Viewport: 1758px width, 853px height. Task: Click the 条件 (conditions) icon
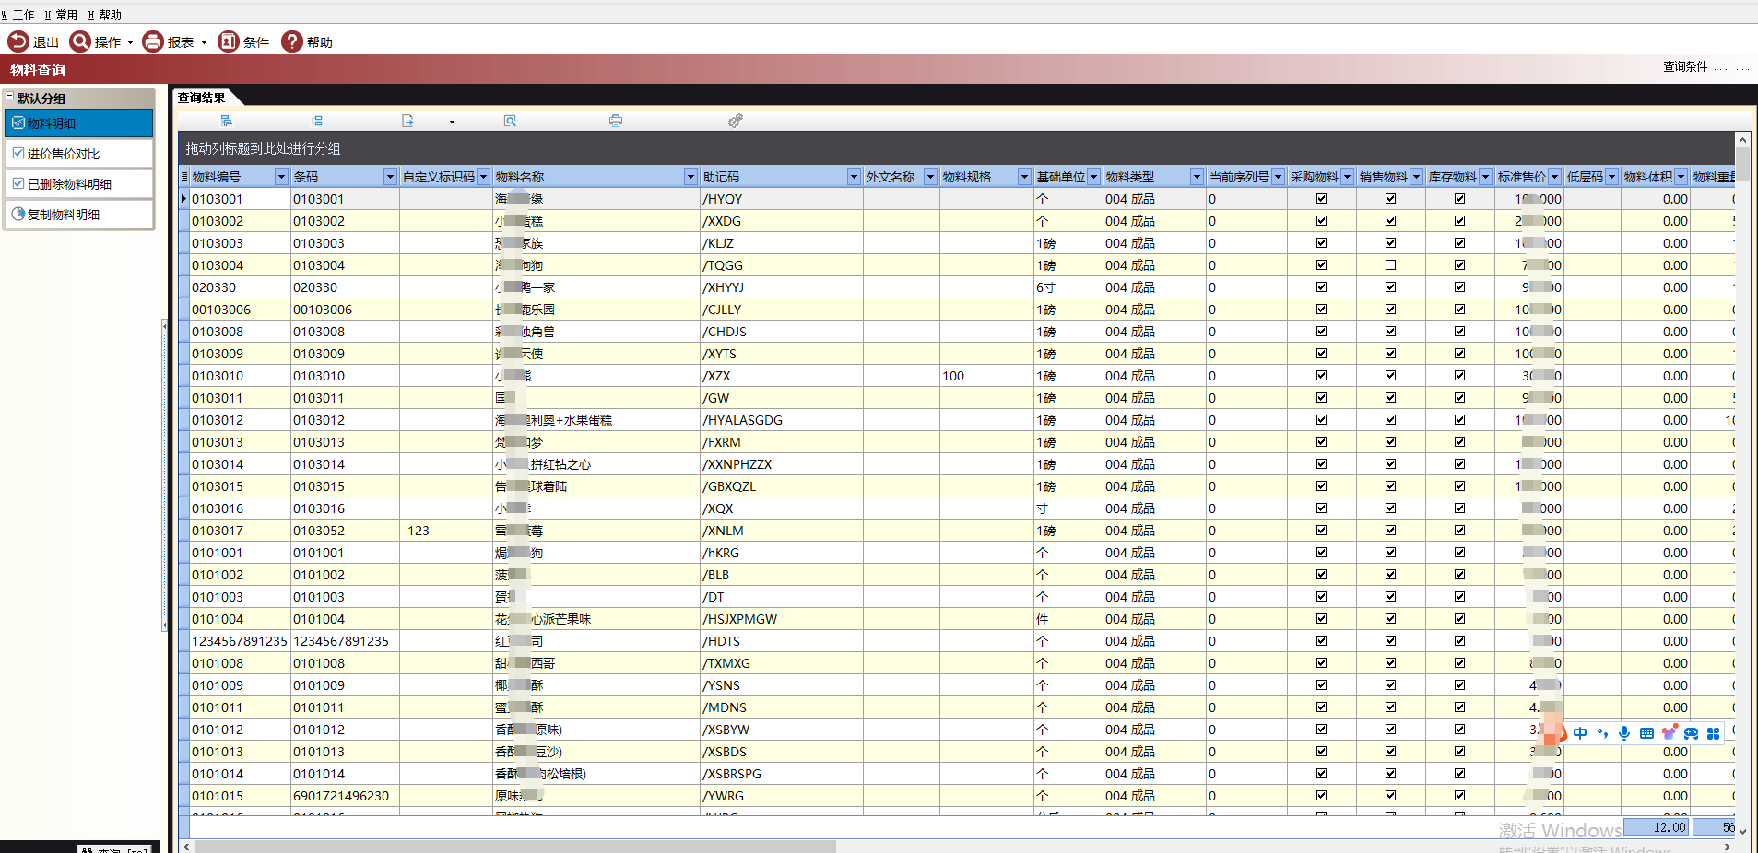229,41
